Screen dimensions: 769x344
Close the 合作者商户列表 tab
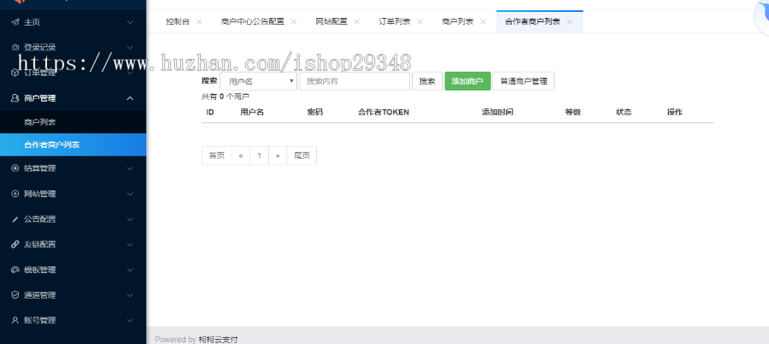coord(569,21)
